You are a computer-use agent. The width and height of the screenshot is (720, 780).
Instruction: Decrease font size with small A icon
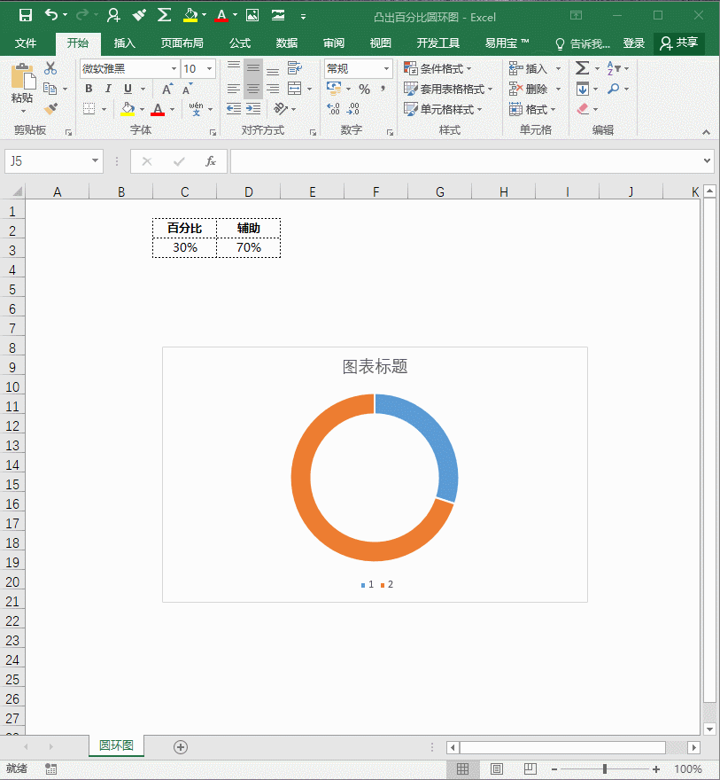click(x=188, y=90)
